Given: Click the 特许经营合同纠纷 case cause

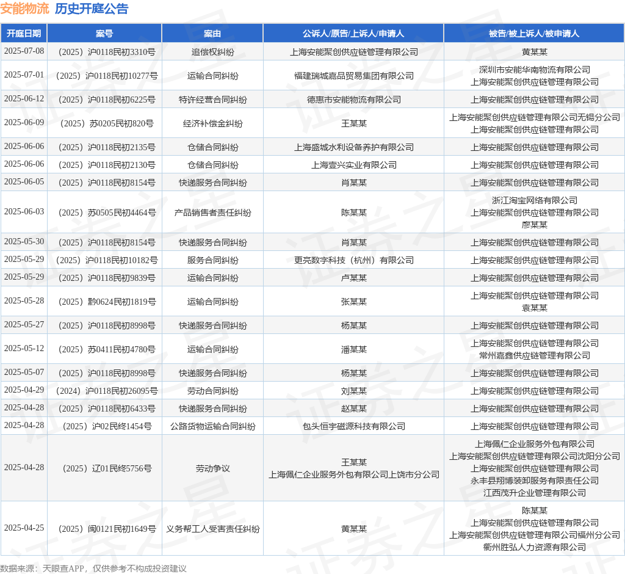Looking at the screenshot, I should pos(212,100).
